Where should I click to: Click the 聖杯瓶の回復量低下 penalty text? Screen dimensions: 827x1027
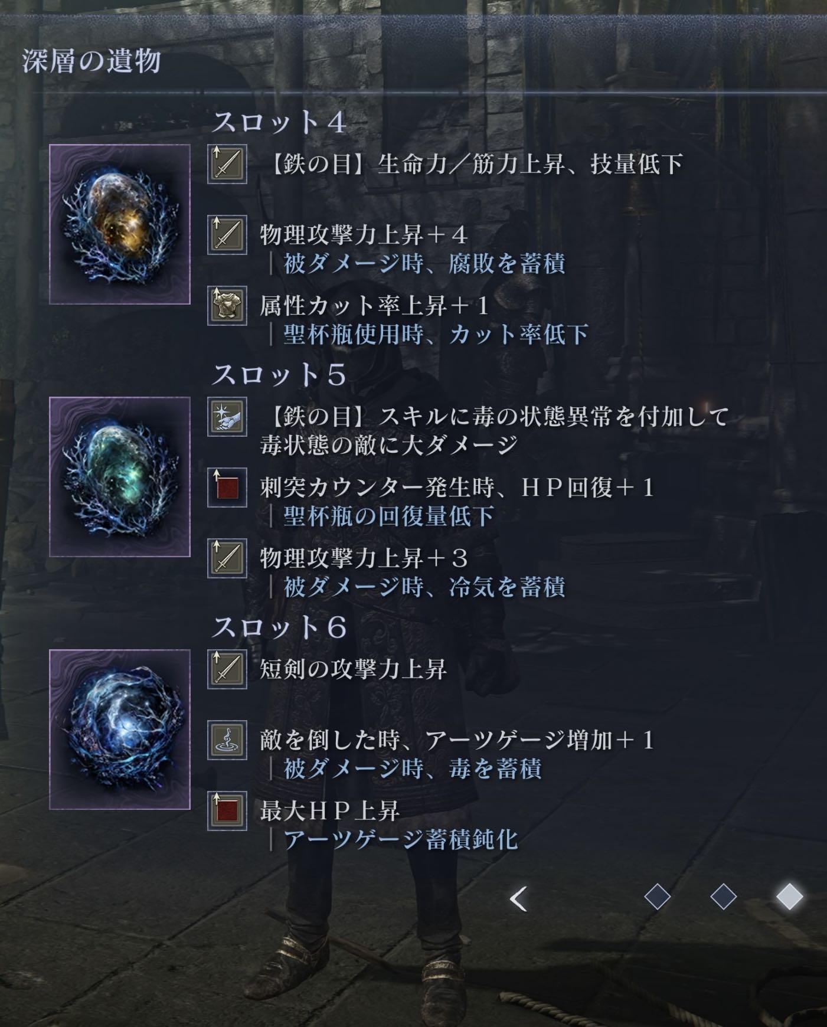coord(388,516)
